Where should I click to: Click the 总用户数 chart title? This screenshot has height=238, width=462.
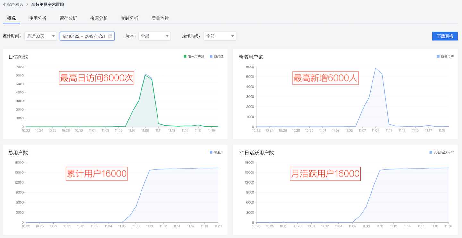[x=18, y=153]
